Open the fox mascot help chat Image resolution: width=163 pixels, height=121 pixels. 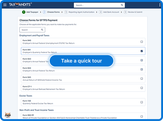pos(8,115)
